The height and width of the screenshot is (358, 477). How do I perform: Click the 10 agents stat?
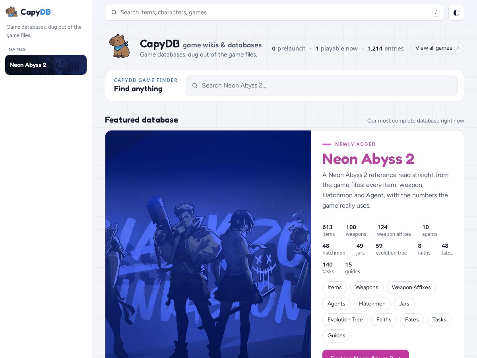[x=430, y=231]
